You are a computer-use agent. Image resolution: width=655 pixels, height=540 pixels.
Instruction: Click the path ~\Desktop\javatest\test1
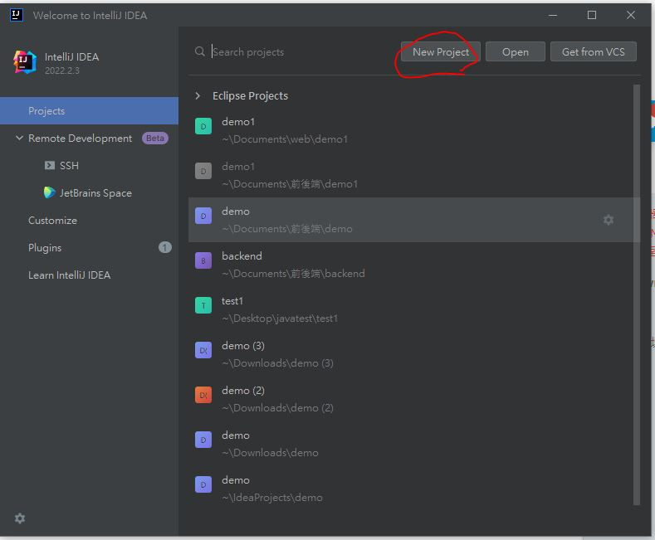tap(280, 319)
